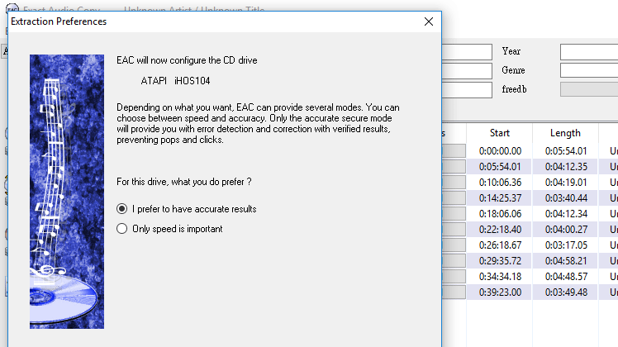
Task: Select start time 0:00:00.00 cell
Action: click(x=500, y=151)
